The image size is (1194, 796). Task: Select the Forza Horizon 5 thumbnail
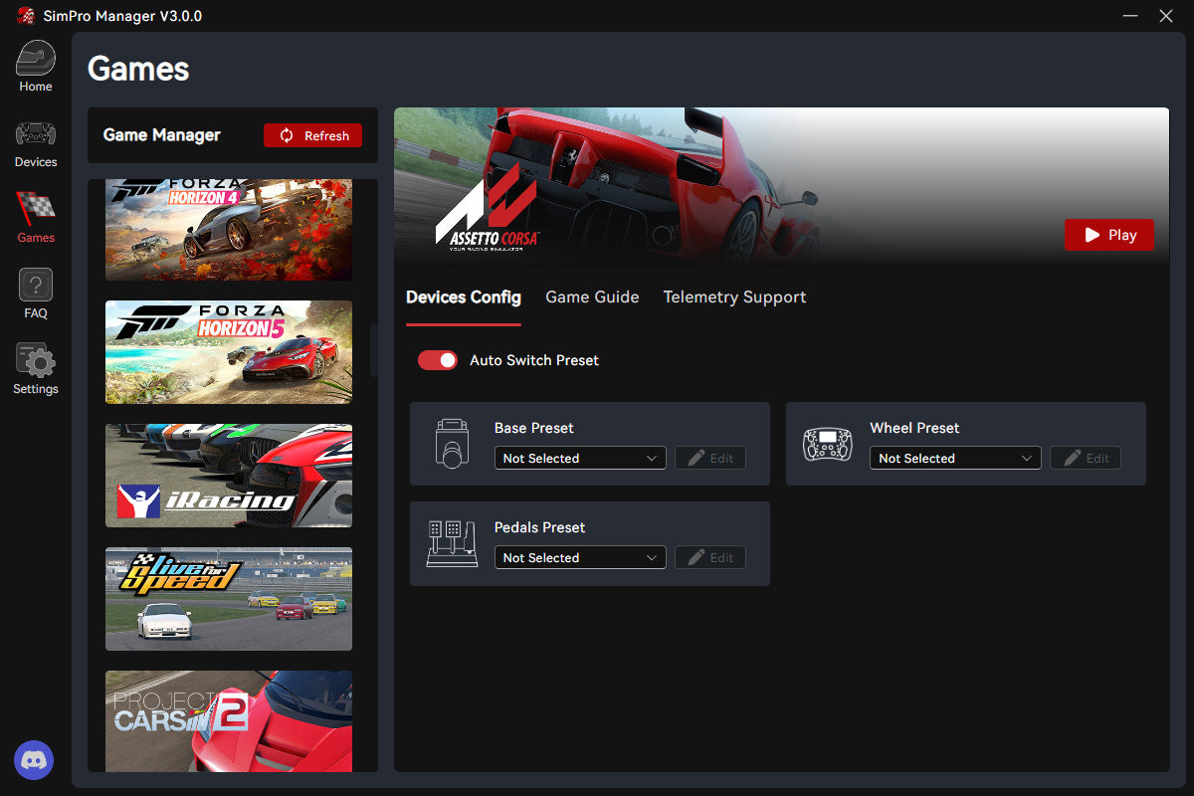pos(229,352)
